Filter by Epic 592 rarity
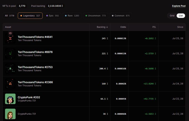This screenshot has height=121, width=189. pyautogui.click(x=53, y=16)
